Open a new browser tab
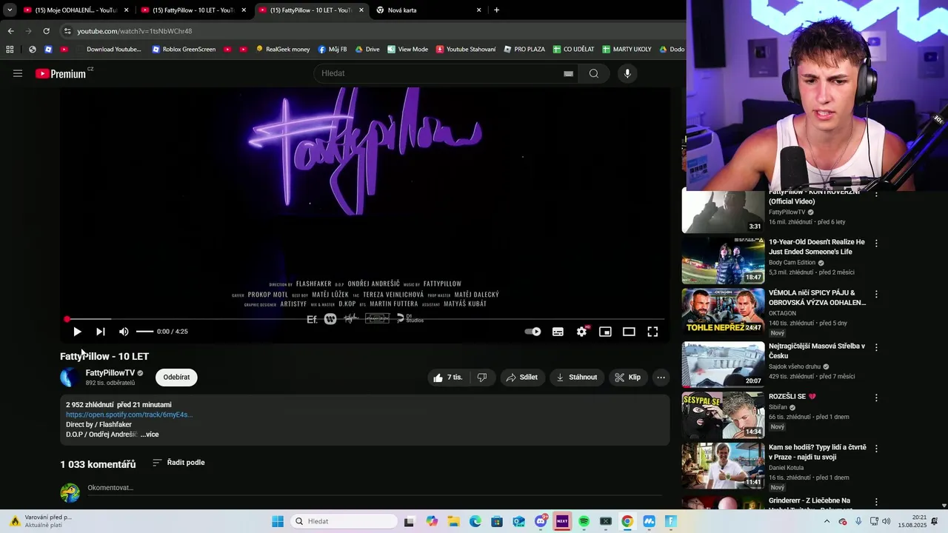The width and height of the screenshot is (948, 533). pos(496,10)
